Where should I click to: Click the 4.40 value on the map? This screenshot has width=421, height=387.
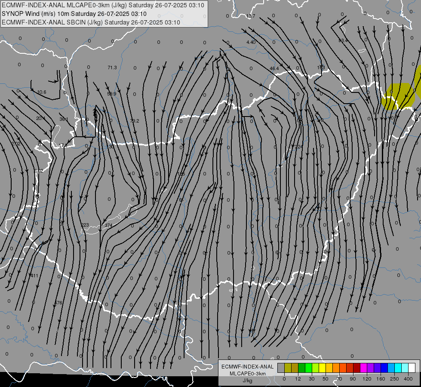pos(251,42)
